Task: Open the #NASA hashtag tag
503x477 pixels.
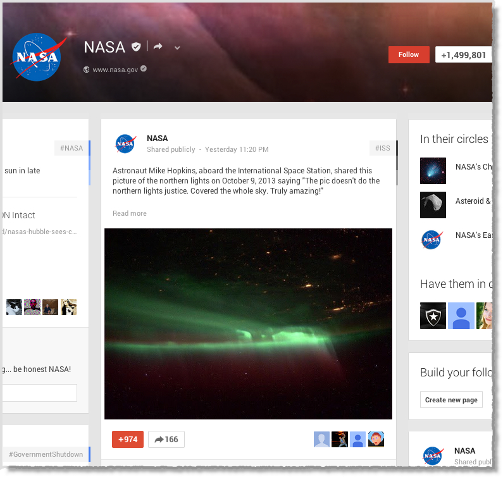Action: point(71,148)
